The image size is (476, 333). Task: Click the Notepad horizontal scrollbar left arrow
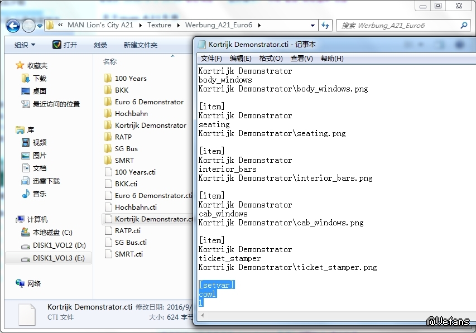pos(203,315)
